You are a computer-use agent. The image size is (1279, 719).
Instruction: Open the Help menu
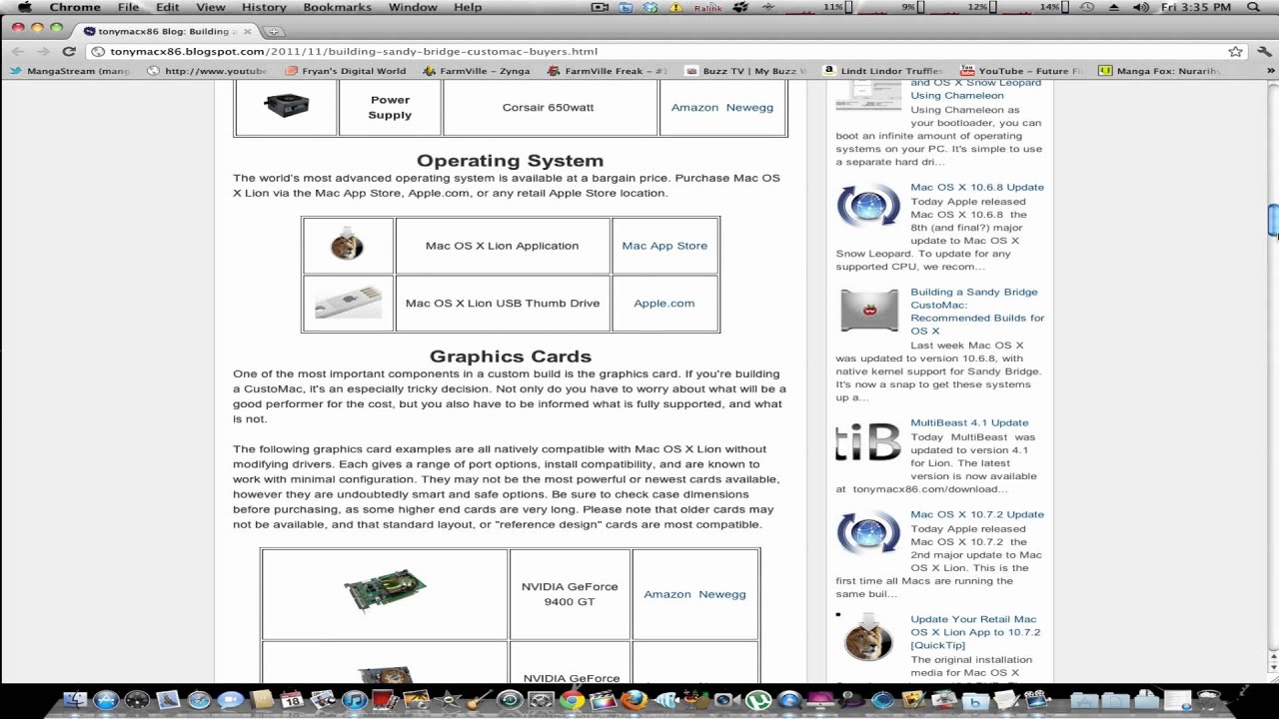point(468,7)
